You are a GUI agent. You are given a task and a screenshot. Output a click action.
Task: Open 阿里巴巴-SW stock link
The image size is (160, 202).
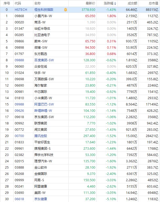pyautogui.click(x=44, y=104)
